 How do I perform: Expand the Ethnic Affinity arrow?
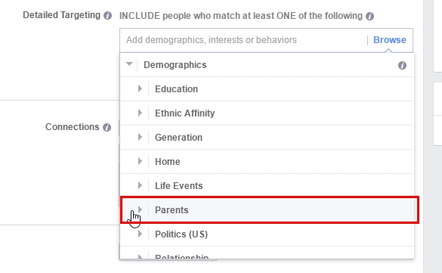click(140, 113)
